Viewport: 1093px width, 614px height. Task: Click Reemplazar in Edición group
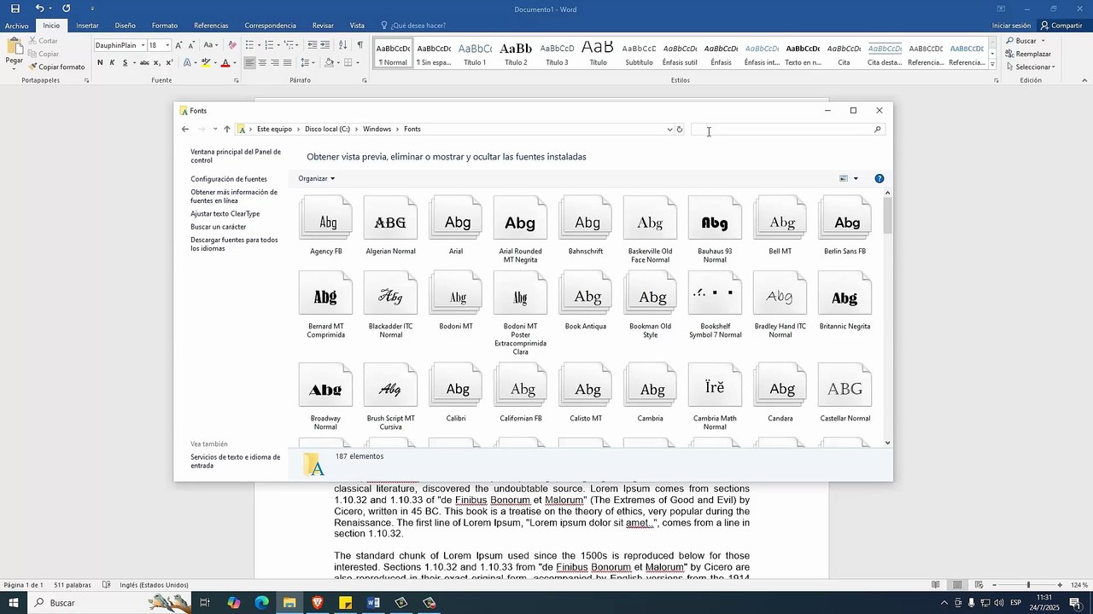(1028, 54)
